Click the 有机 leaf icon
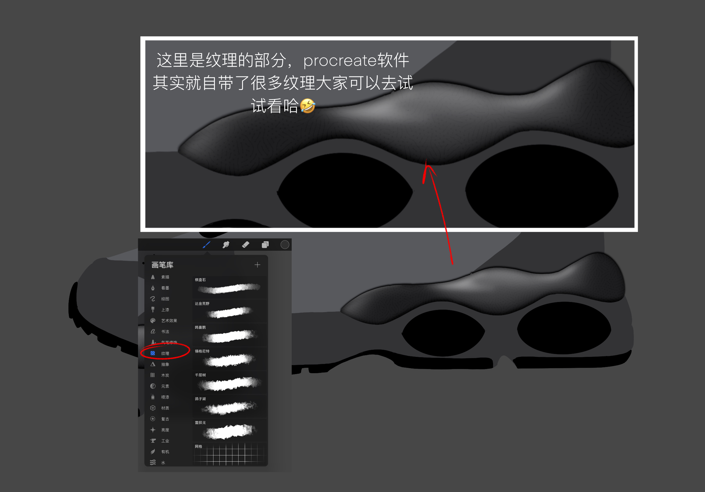The image size is (705, 492). (153, 452)
